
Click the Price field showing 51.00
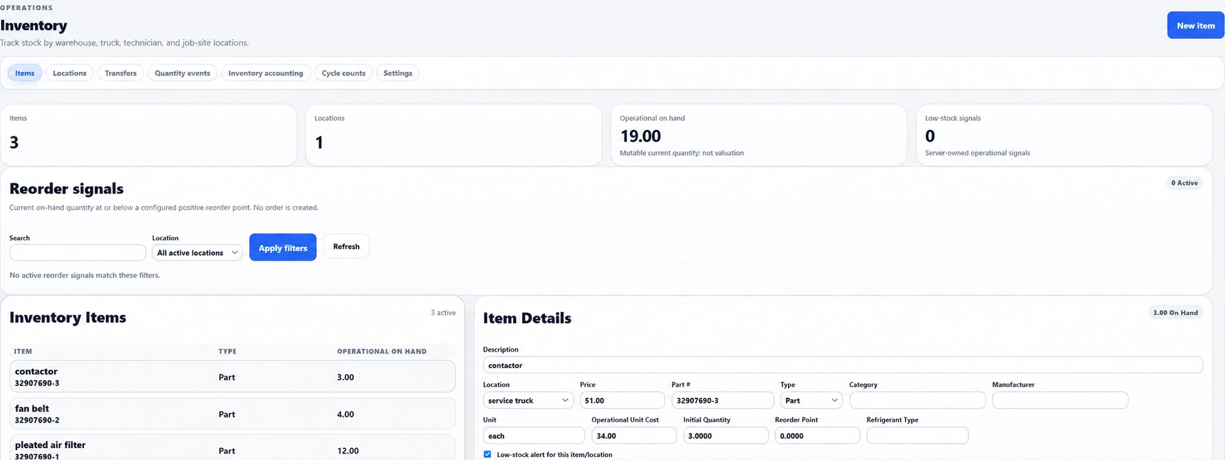point(622,400)
